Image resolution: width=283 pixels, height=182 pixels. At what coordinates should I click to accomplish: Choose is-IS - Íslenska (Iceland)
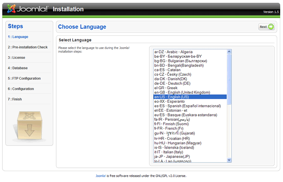[190, 148]
